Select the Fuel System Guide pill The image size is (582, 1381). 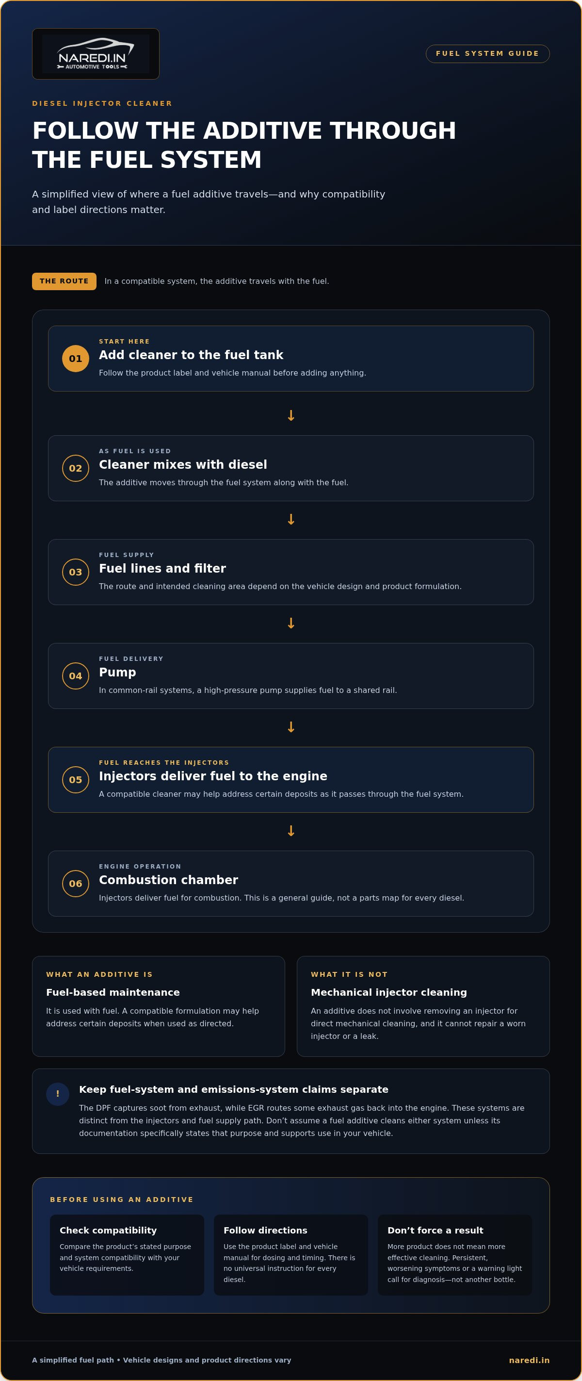(x=488, y=53)
